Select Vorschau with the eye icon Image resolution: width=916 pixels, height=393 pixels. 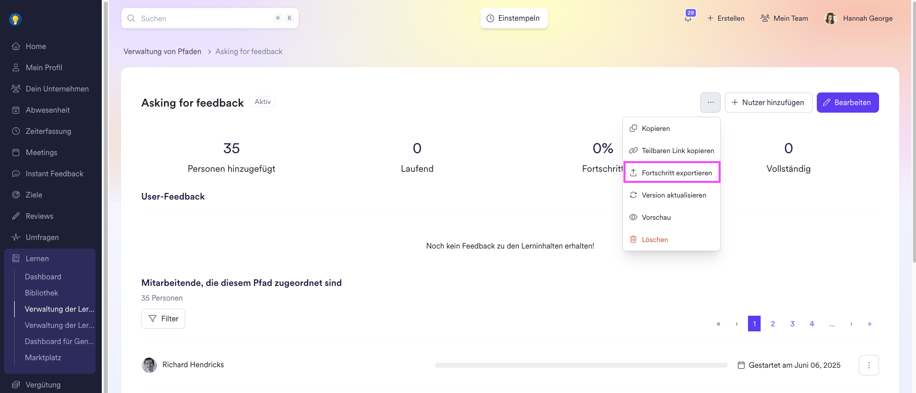656,217
